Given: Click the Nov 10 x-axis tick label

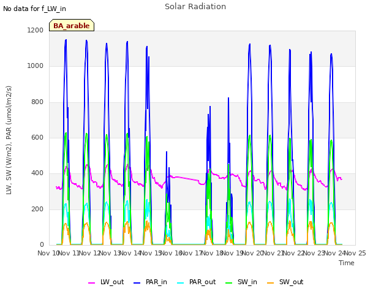Looking at the screenshot, I should [x=48, y=253].
